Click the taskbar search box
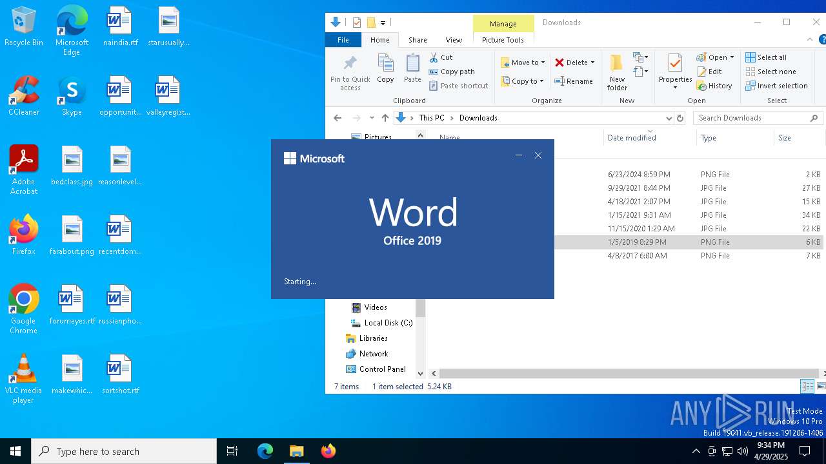Viewport: 826px width, 464px height. tap(124, 451)
